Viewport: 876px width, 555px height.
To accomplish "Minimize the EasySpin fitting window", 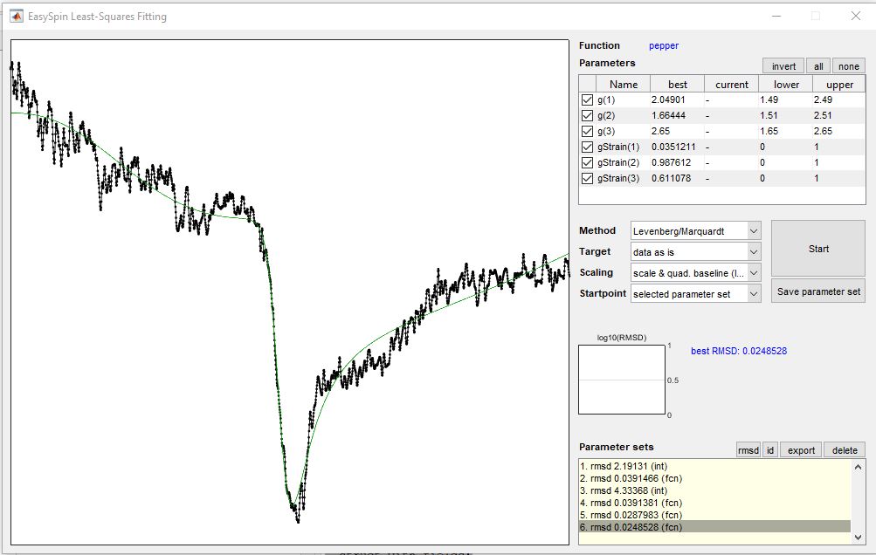I will point(776,17).
